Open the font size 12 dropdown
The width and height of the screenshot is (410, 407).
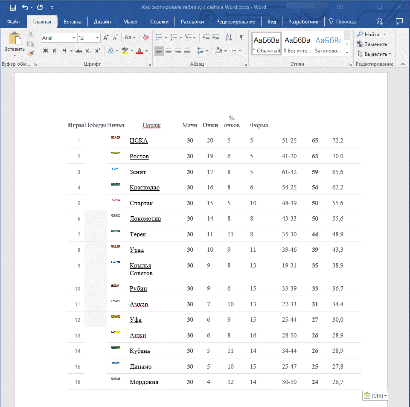click(x=98, y=38)
